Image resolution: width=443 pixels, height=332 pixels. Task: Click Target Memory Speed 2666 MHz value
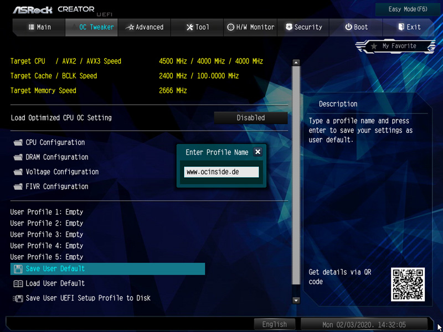coord(173,90)
